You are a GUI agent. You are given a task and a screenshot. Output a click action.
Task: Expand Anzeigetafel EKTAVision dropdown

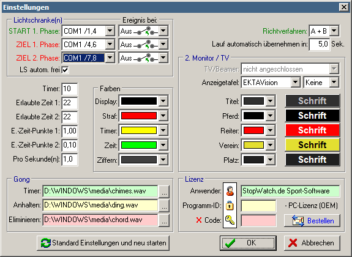click(296, 83)
